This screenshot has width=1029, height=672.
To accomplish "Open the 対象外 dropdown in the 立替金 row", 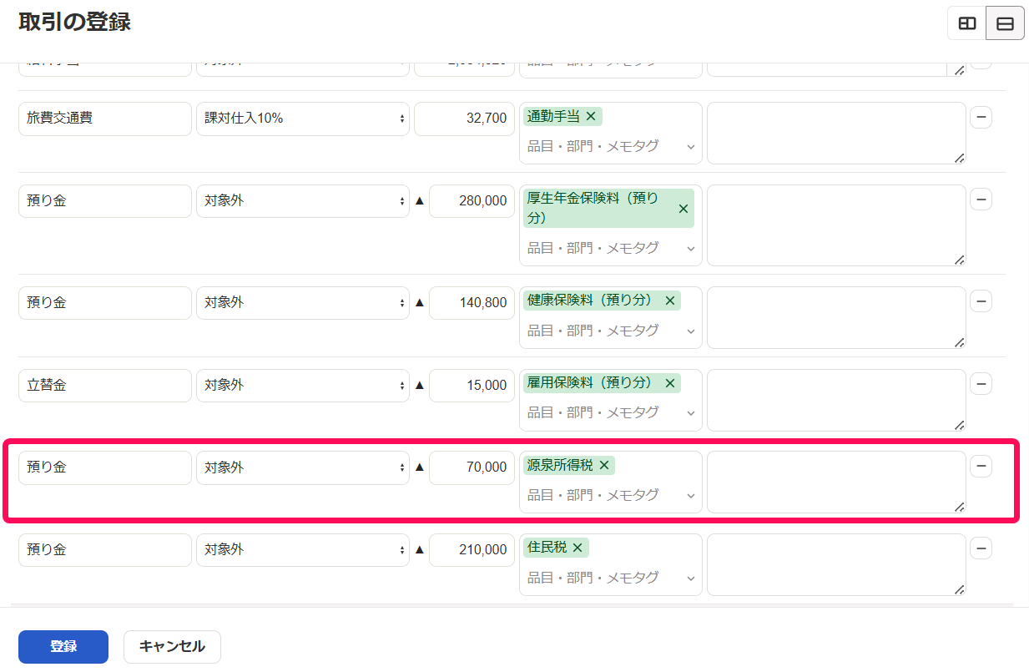I will pos(303,386).
